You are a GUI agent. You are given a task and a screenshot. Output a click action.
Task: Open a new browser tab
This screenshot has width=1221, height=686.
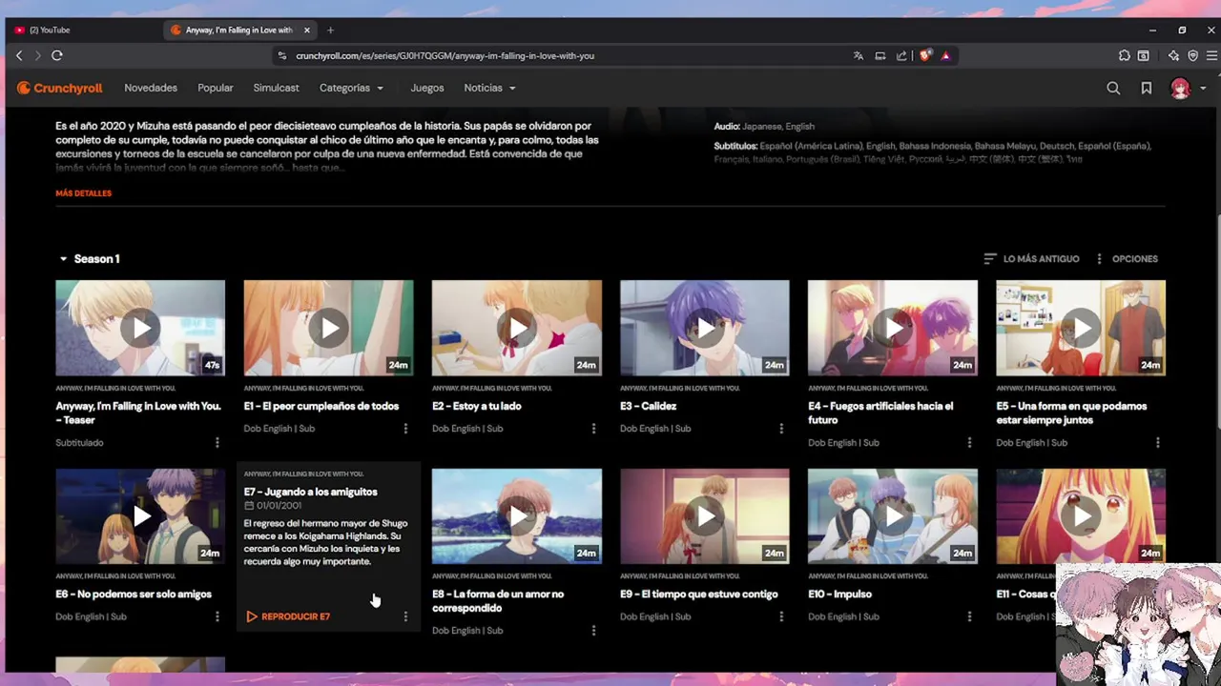(x=330, y=30)
